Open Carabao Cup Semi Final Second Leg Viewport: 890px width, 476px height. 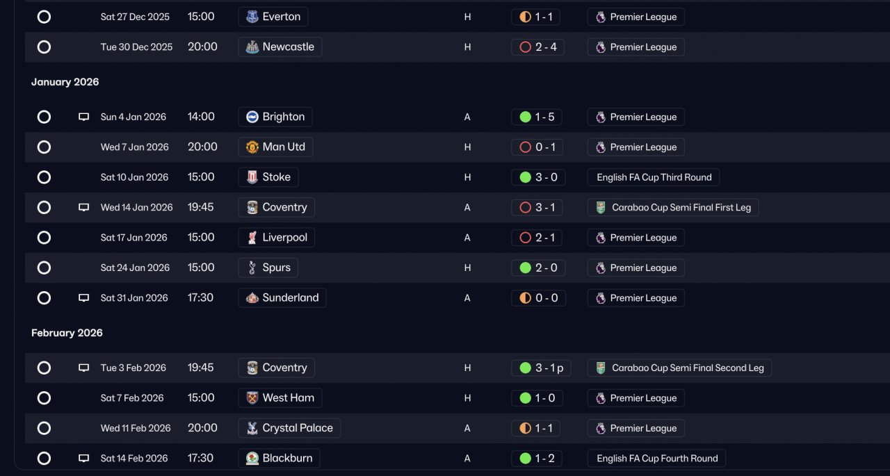point(679,368)
